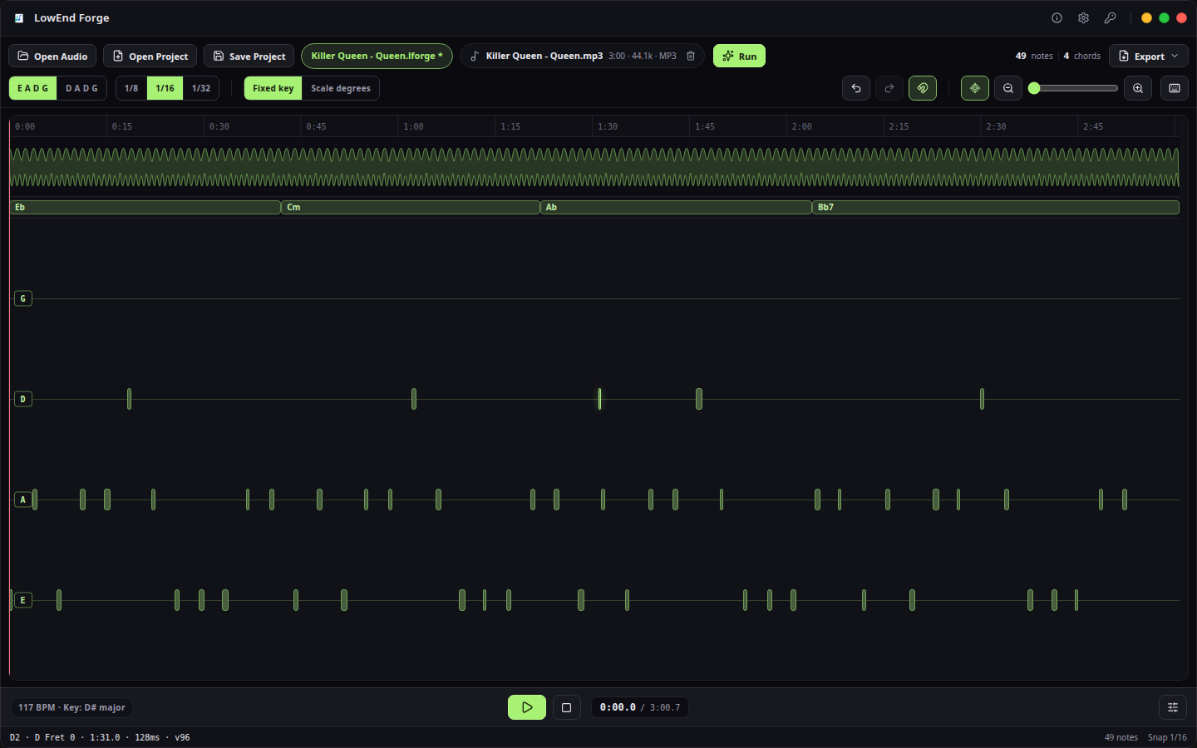Set grid to 1/16
Image resolution: width=1197 pixels, height=748 pixels.
(x=165, y=88)
